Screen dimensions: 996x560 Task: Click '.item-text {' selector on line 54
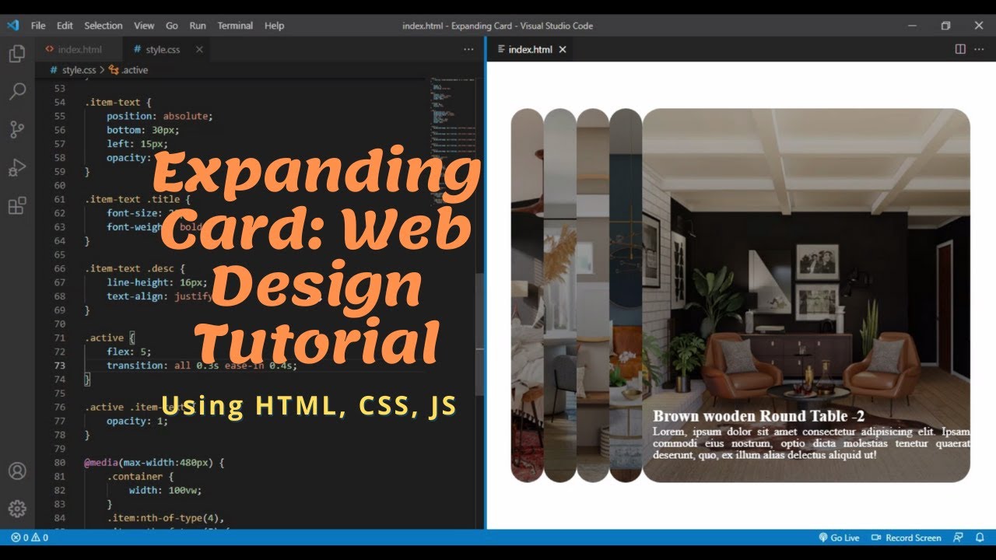117,102
